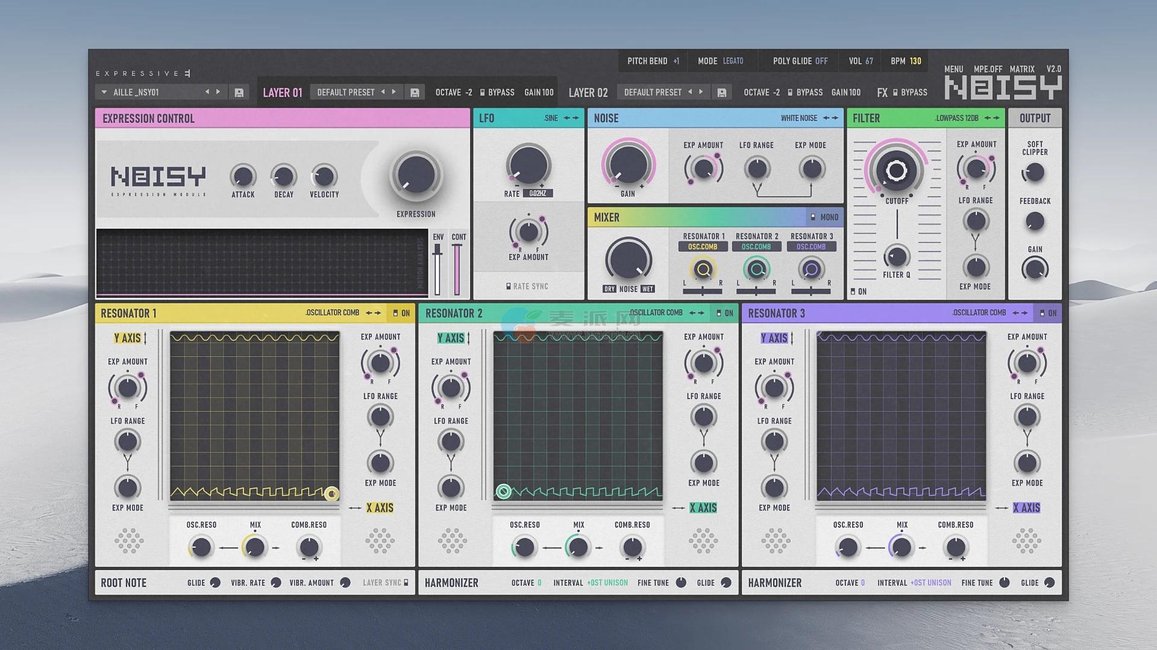Select the Layer 02 label

[x=588, y=93]
